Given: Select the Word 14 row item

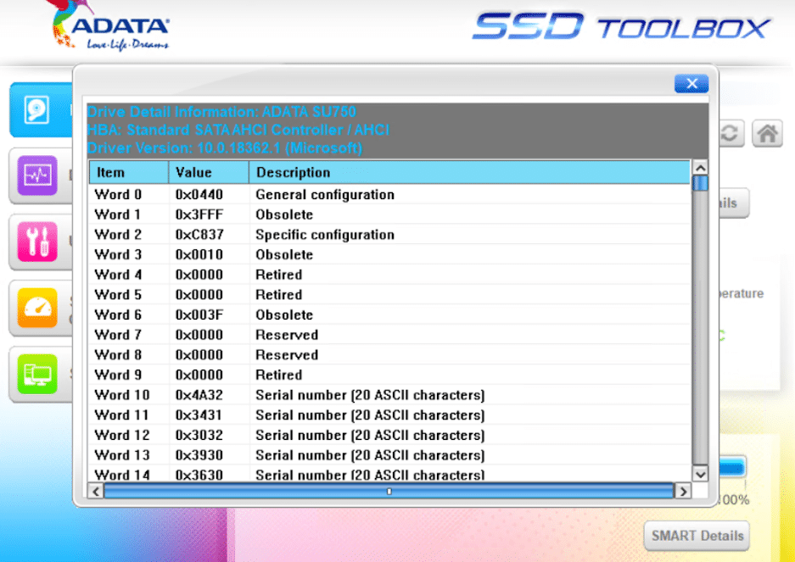Looking at the screenshot, I should point(122,475).
